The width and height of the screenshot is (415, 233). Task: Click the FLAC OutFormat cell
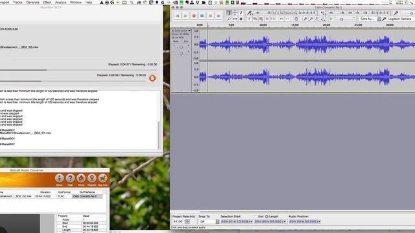click(x=64, y=196)
